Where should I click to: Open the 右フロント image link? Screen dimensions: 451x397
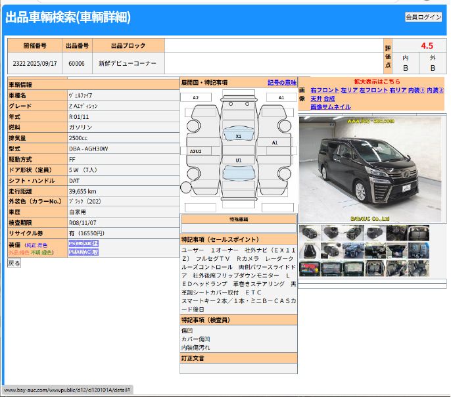coord(325,90)
